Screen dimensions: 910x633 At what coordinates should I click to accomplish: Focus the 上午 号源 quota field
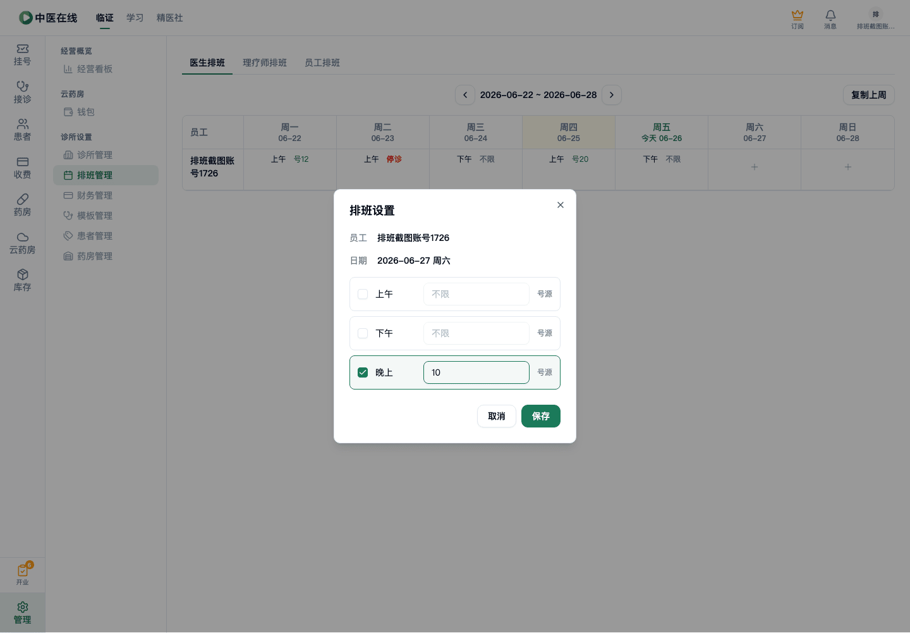(476, 294)
